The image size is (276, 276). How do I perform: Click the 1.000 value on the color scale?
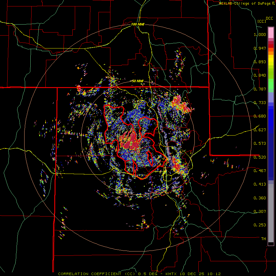(260, 34)
